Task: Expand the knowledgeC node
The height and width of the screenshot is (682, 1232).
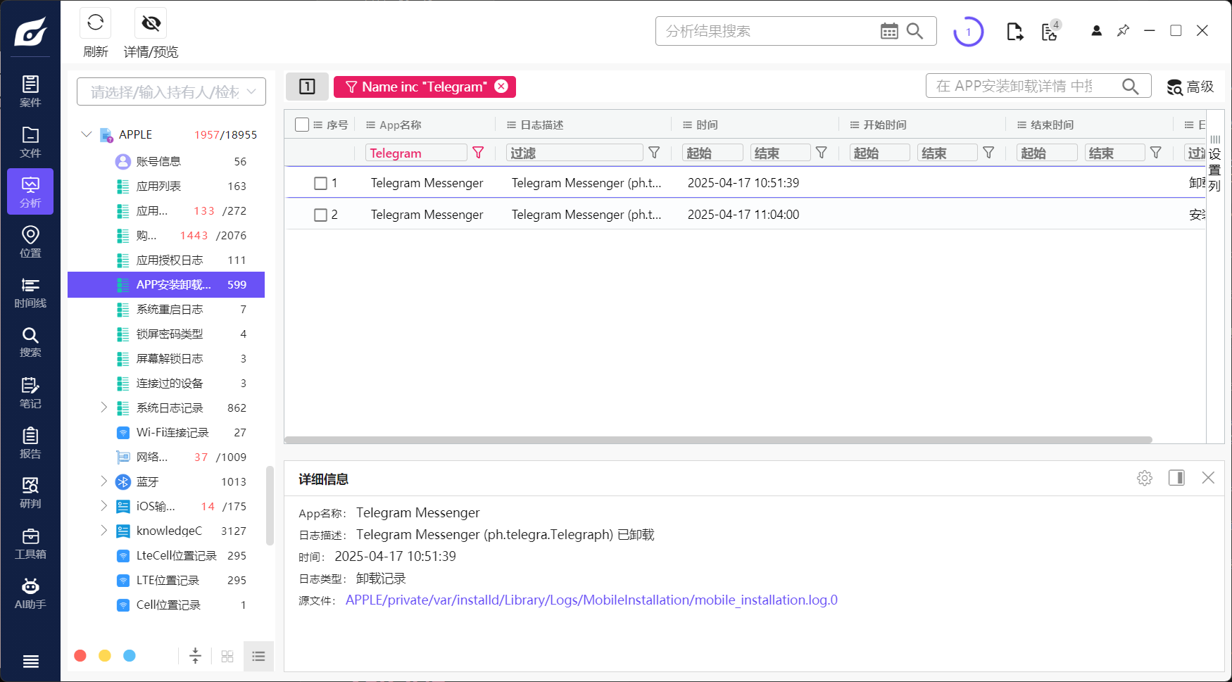Action: tap(103, 531)
